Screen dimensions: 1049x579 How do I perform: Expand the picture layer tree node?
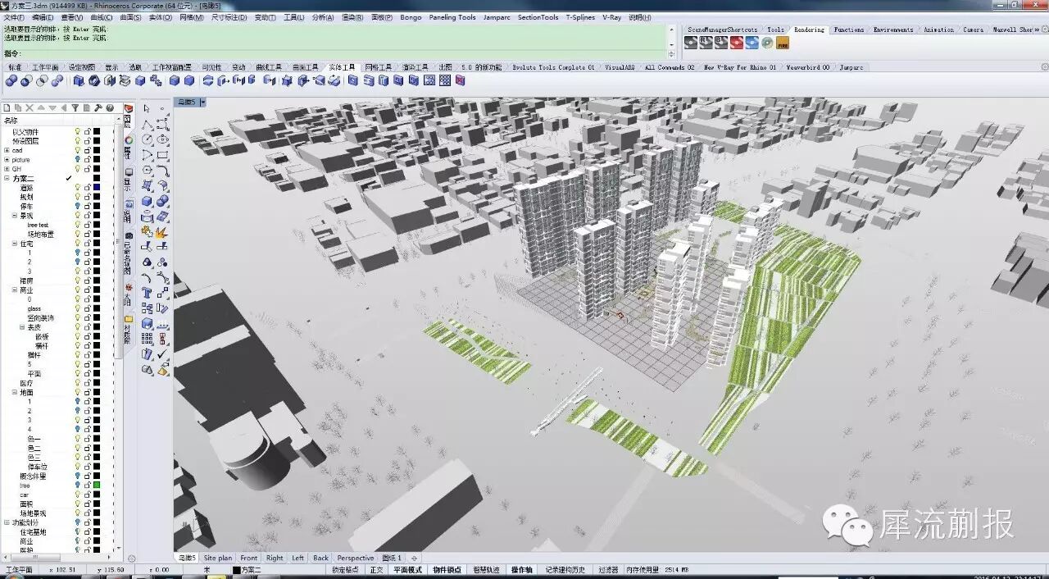[x=7, y=159]
